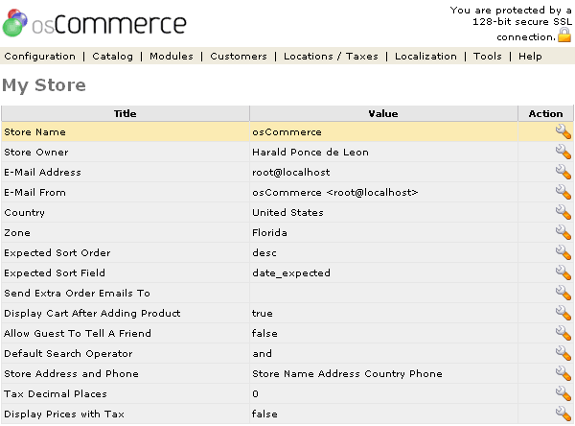Click the Title column header
The width and height of the screenshot is (575, 426).
125,114
